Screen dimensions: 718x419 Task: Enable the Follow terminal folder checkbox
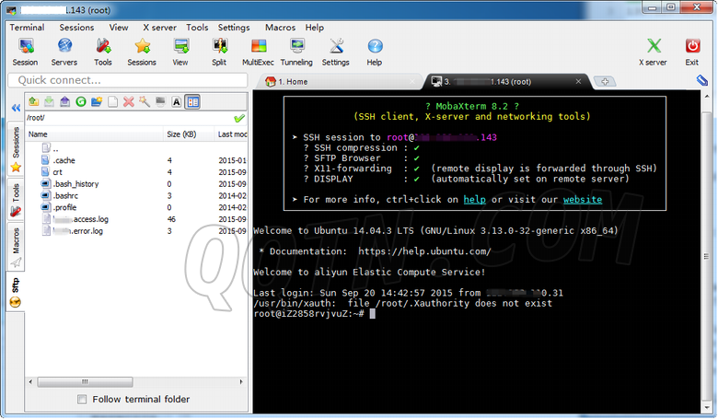83,400
